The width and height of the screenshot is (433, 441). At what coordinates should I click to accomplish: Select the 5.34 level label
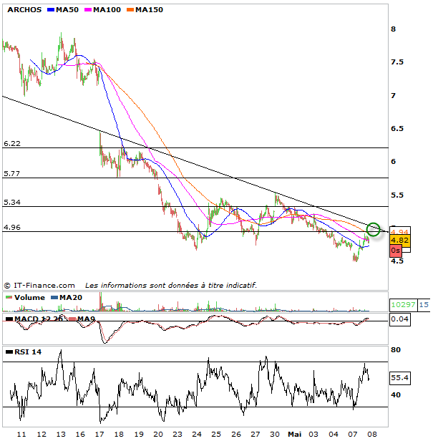coord(12,203)
